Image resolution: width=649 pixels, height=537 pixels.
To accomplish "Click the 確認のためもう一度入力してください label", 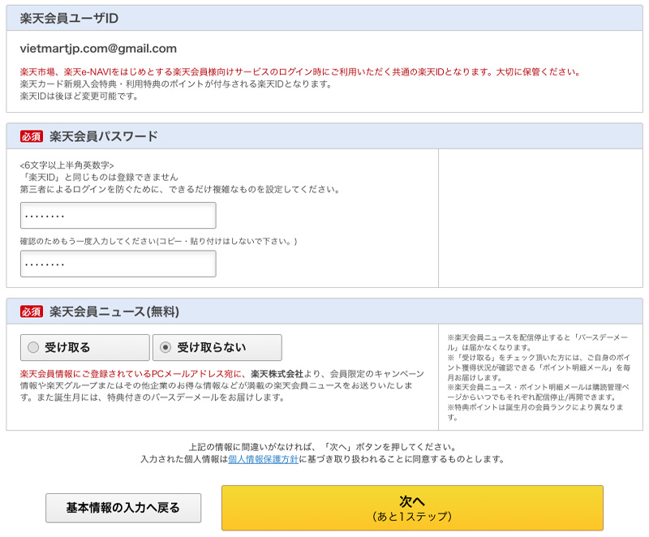I will (x=158, y=241).
